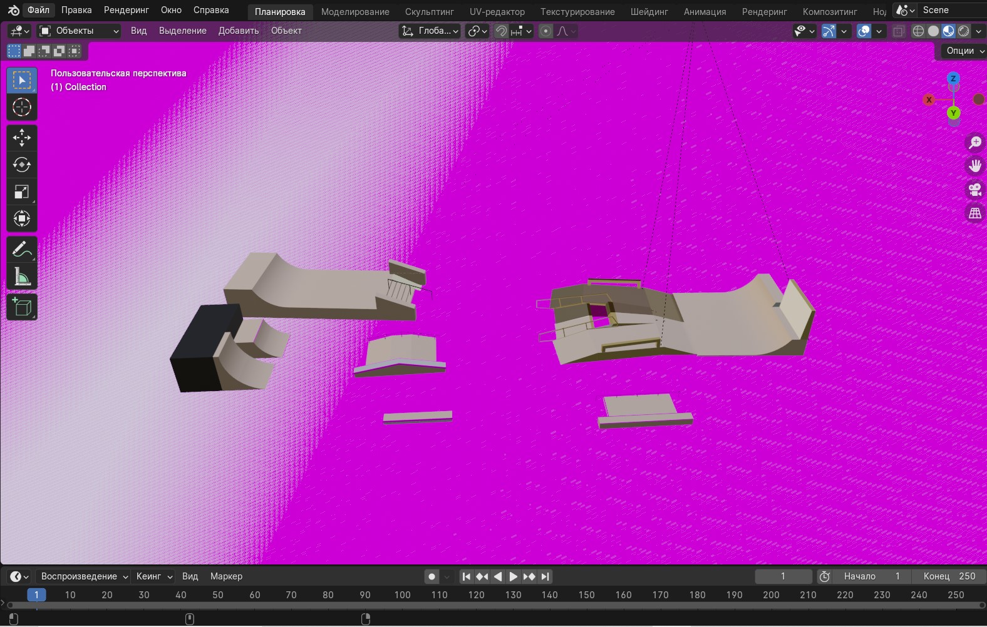The width and height of the screenshot is (987, 627).
Task: Open the 'Кеинг' keying dropdown
Action: point(153,576)
